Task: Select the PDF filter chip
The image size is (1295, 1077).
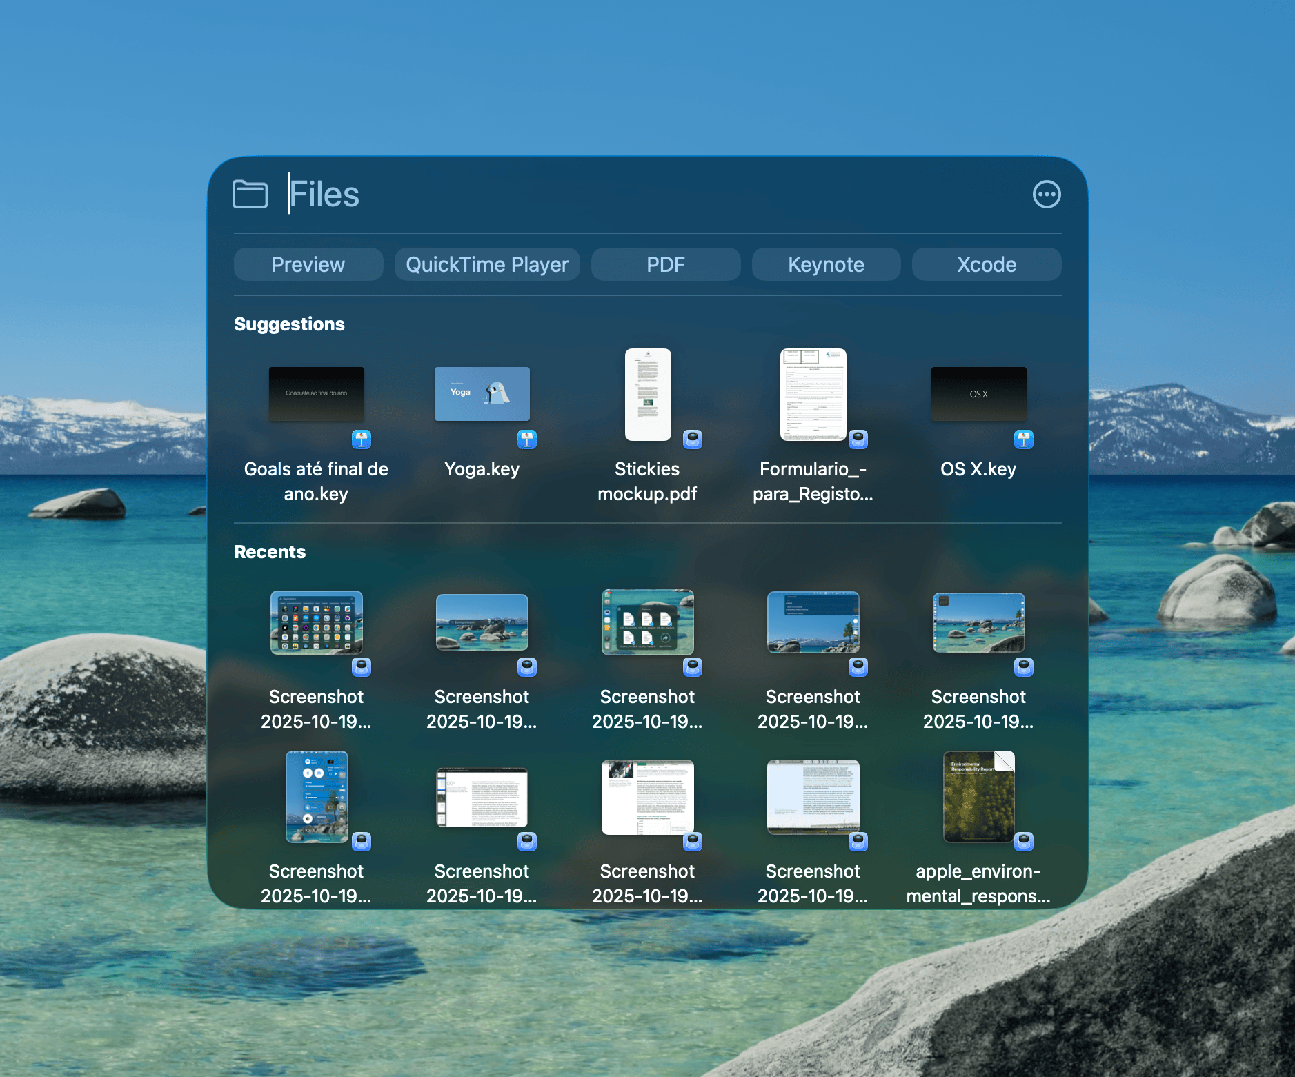Action: (x=665, y=265)
